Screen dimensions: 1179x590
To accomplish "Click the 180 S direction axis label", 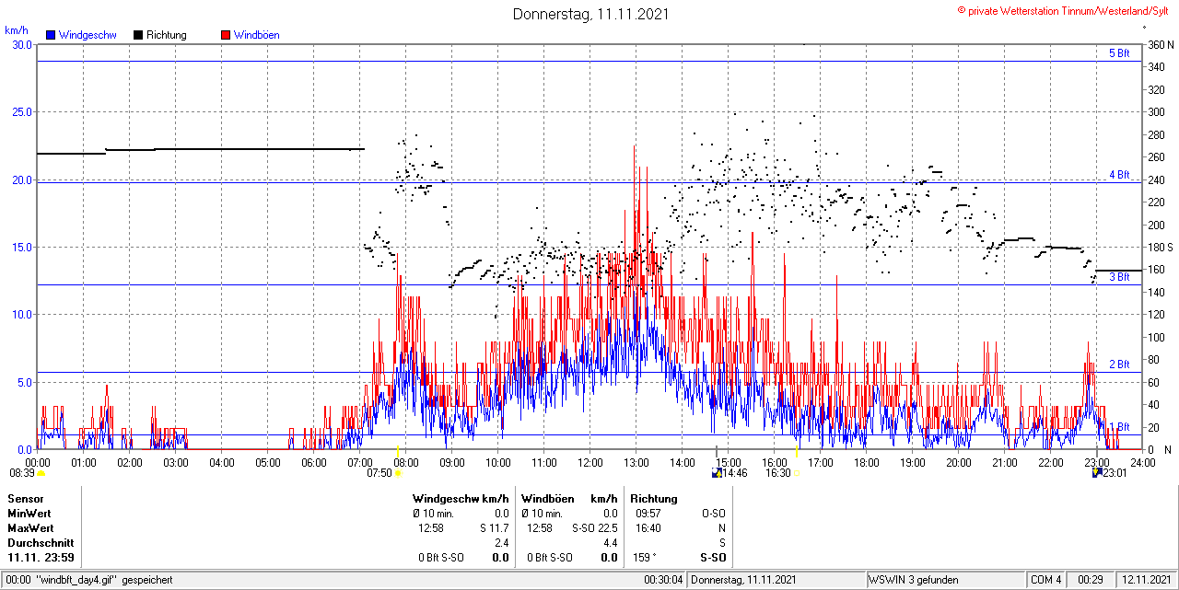I will pyautogui.click(x=1161, y=248).
